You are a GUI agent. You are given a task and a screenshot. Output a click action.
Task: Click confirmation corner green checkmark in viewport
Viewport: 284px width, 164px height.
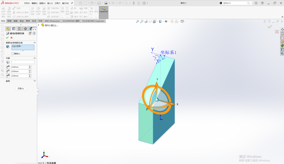tap(270, 27)
